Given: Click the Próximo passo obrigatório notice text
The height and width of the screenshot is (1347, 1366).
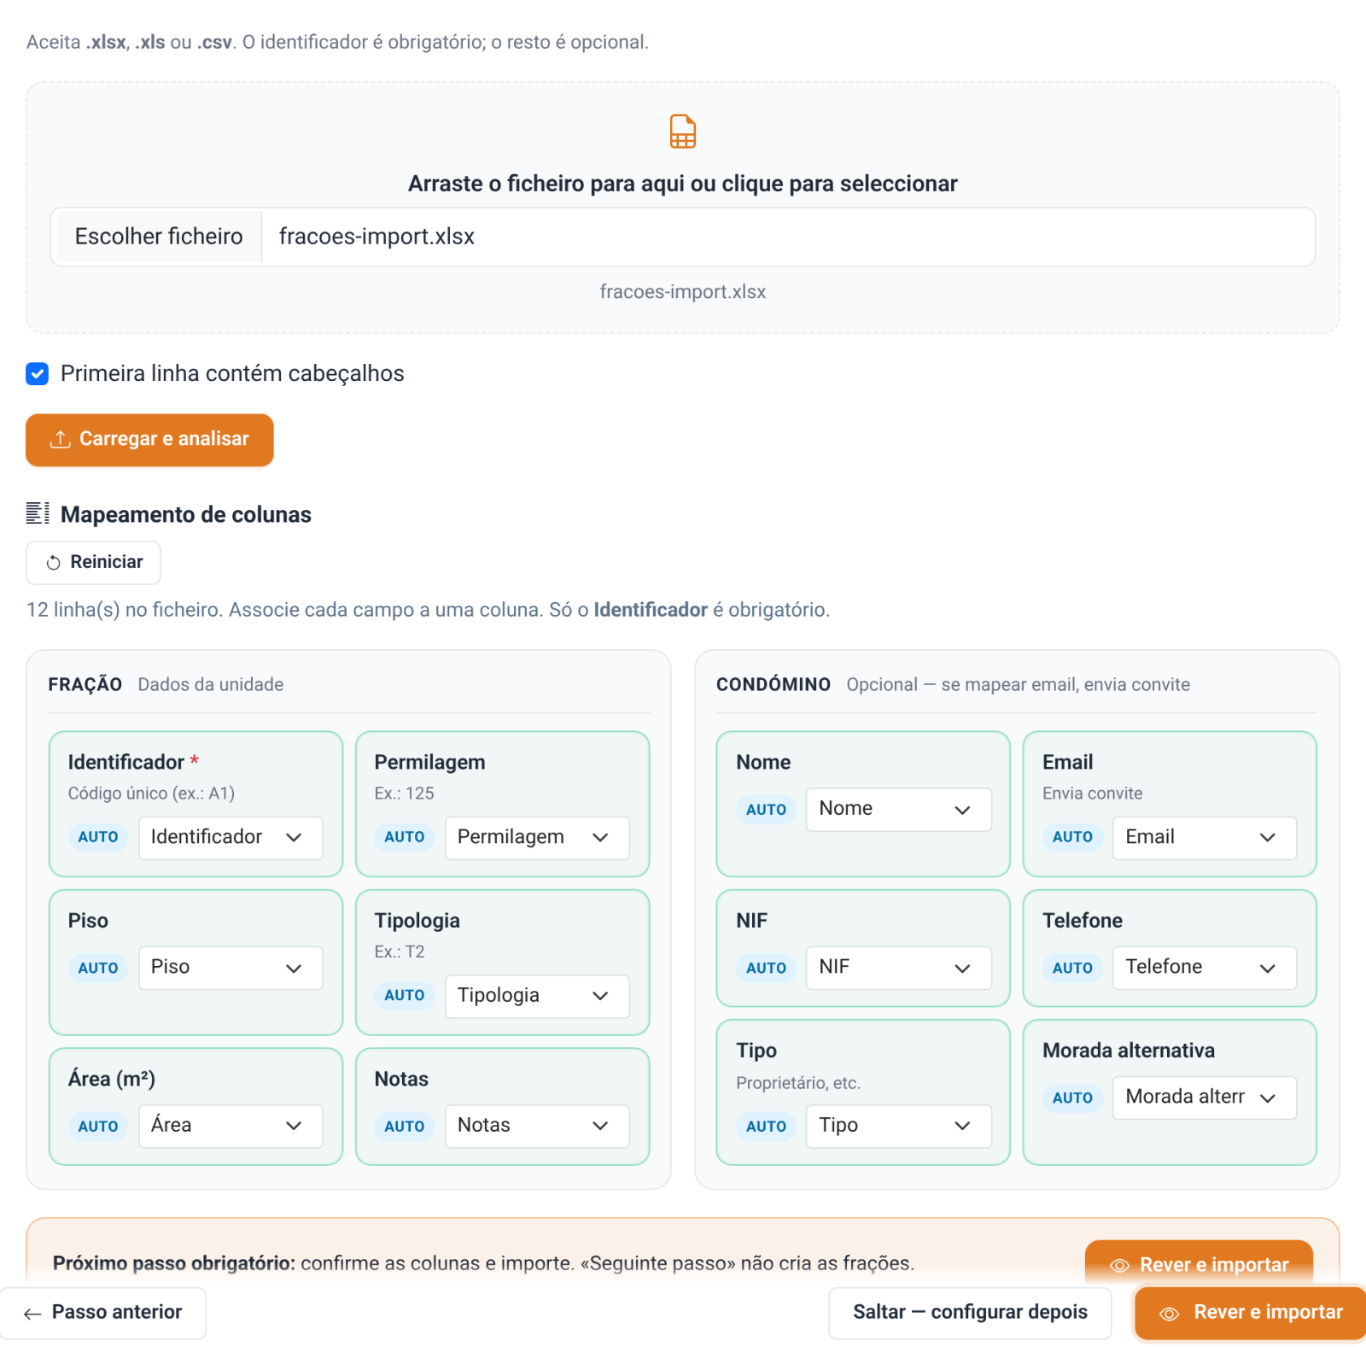Looking at the screenshot, I should click(483, 1263).
